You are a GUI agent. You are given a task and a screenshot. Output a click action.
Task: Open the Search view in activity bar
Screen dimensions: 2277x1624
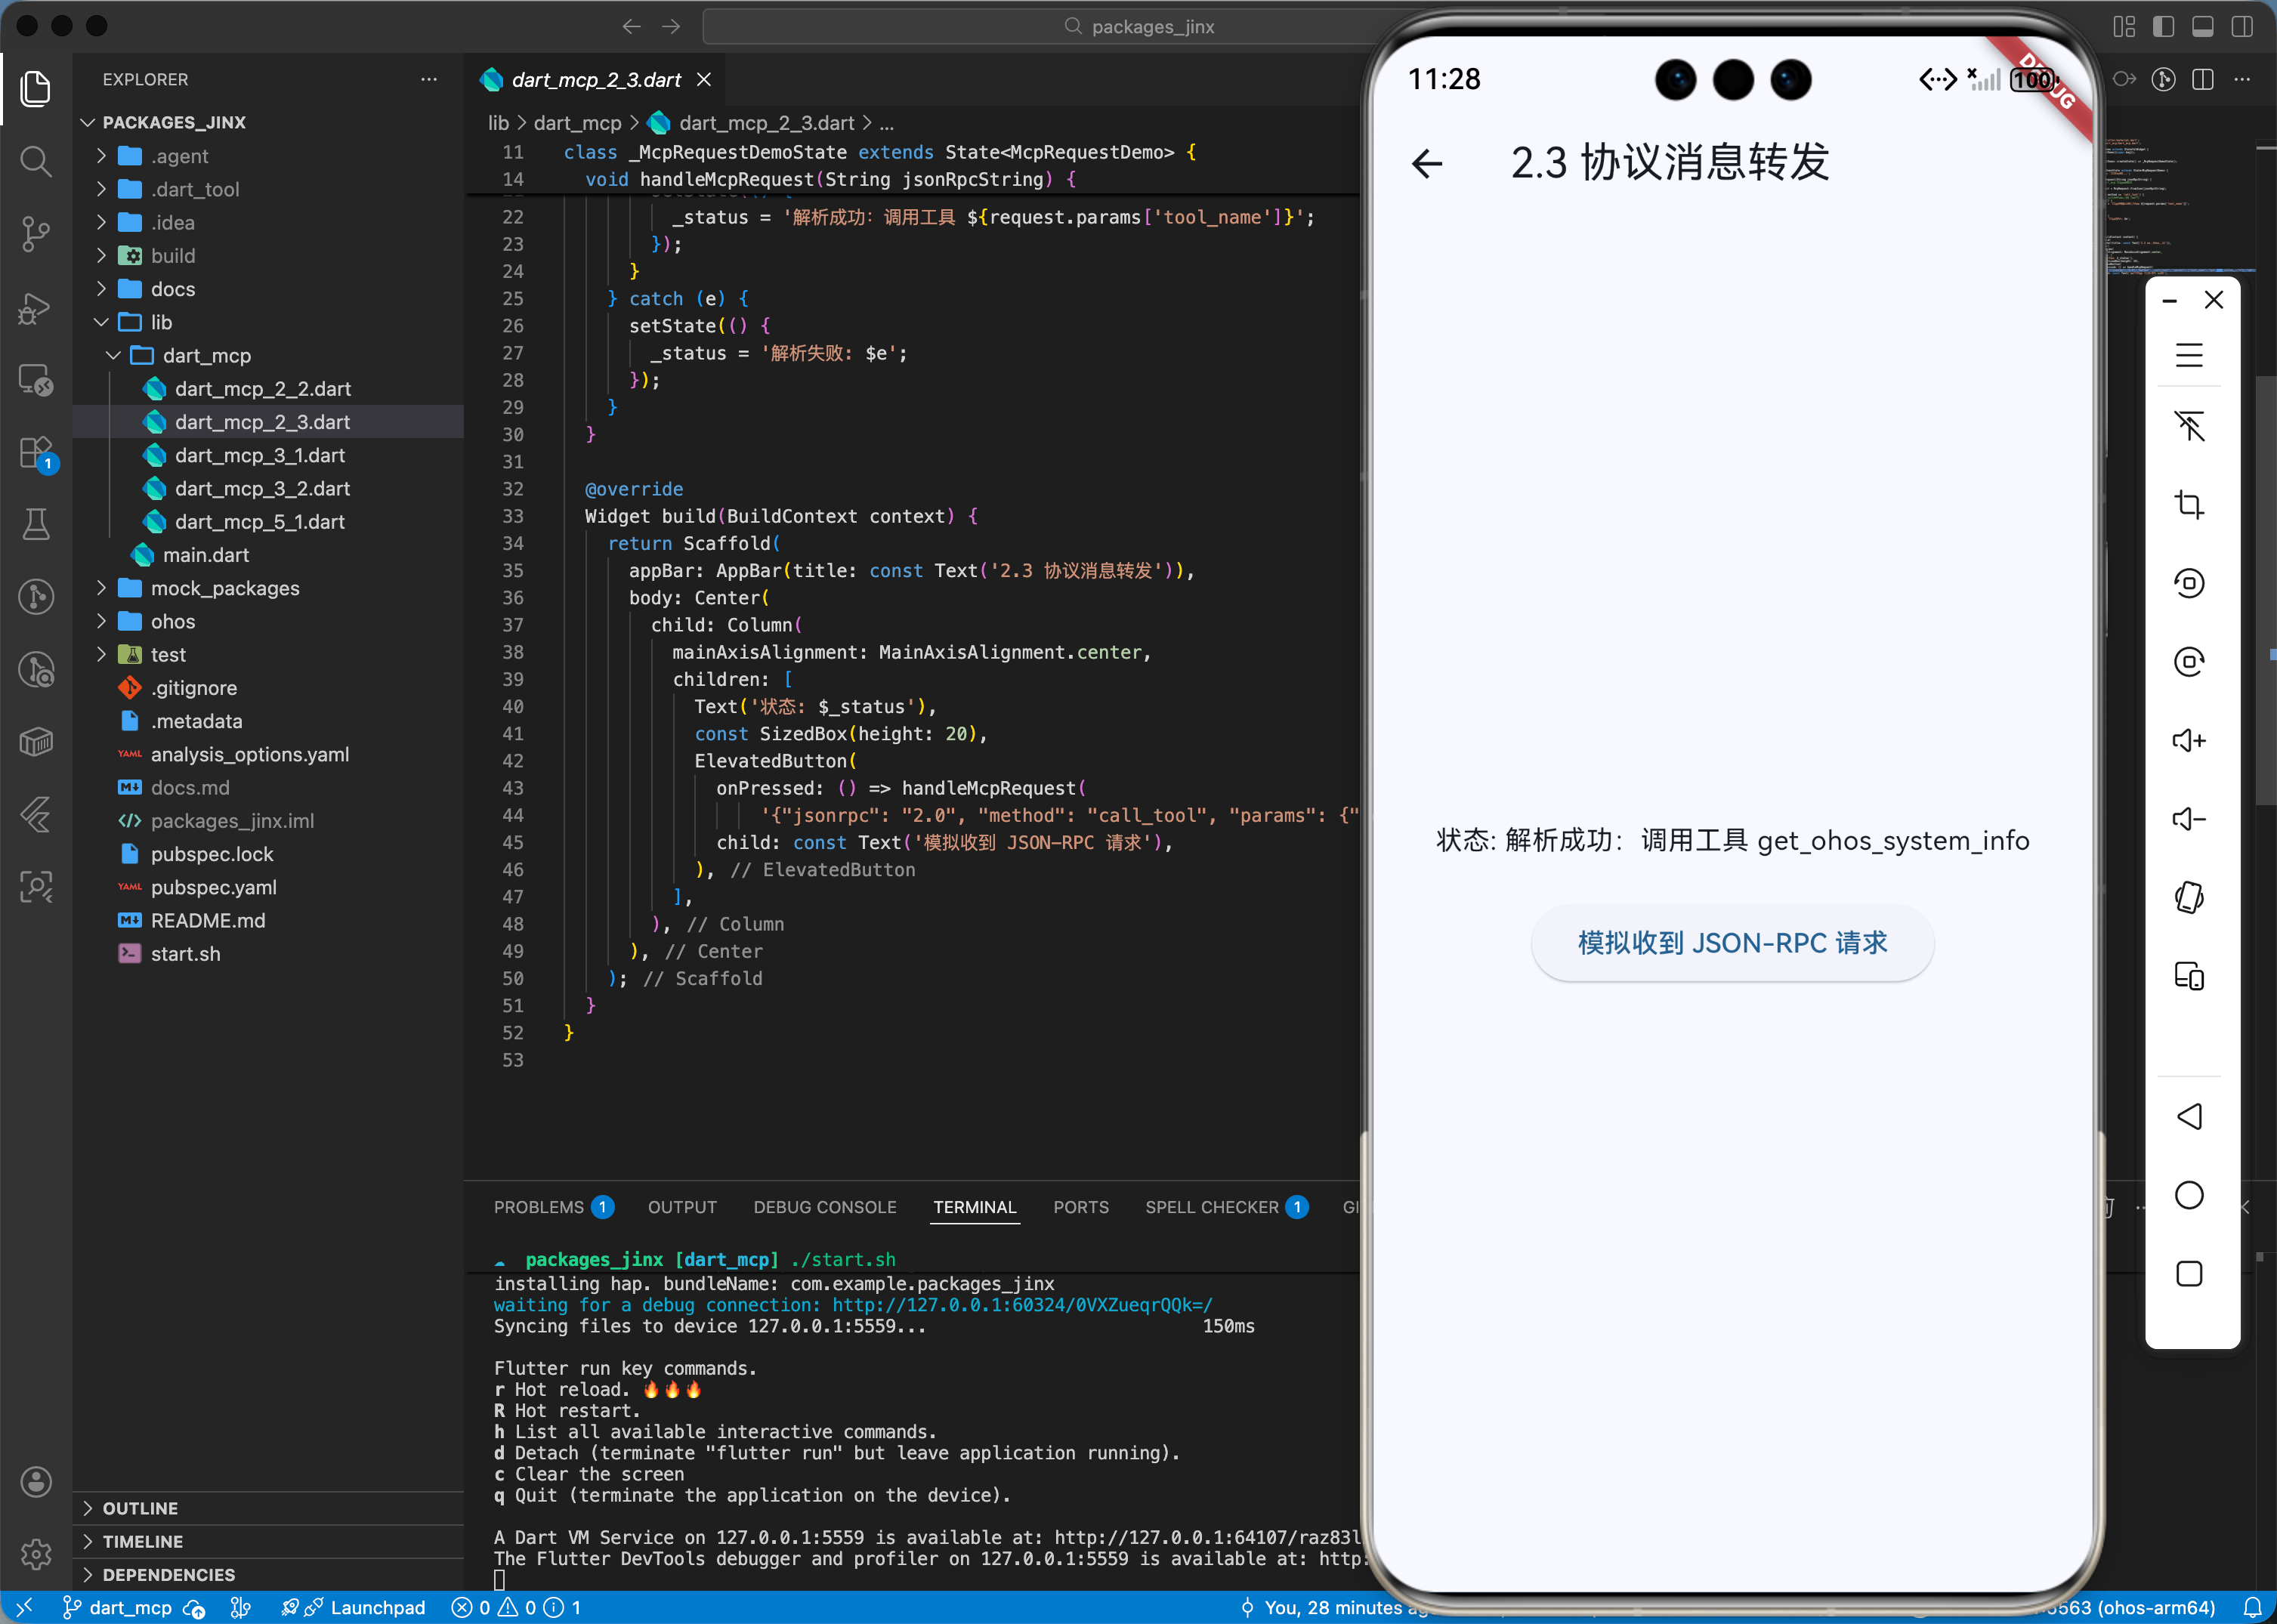pos(36,161)
